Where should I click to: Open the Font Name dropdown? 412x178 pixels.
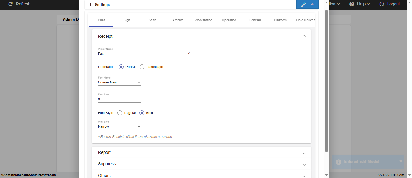point(119,82)
